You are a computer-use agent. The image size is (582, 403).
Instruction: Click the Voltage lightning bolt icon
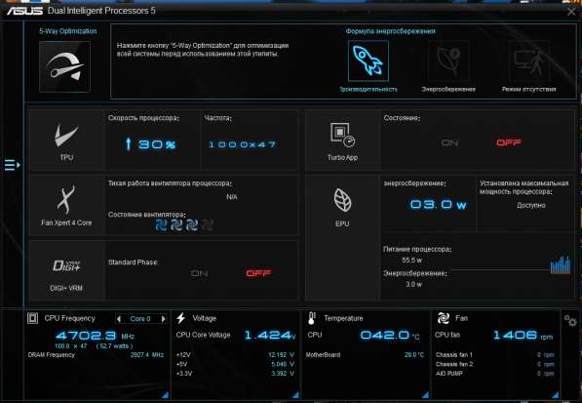point(180,318)
